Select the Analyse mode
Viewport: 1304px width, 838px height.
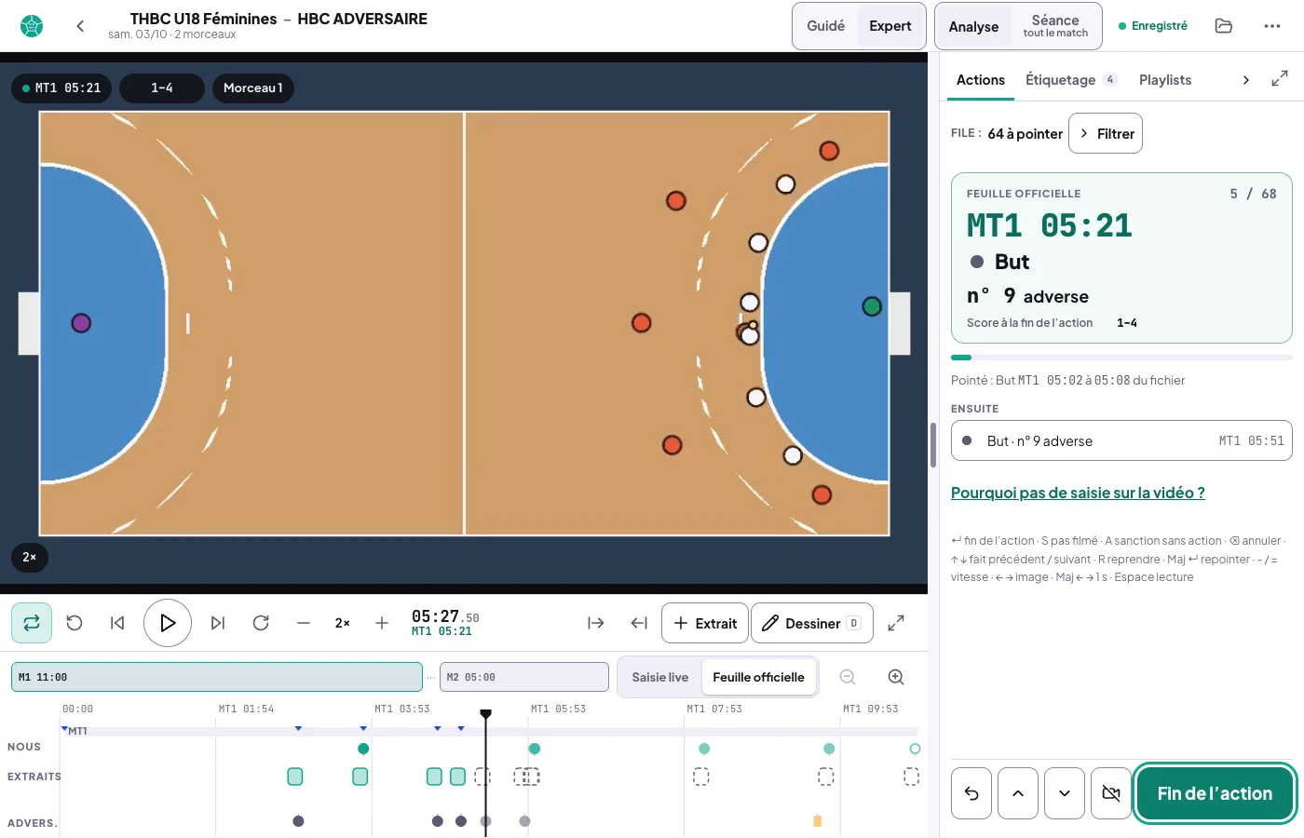(973, 26)
